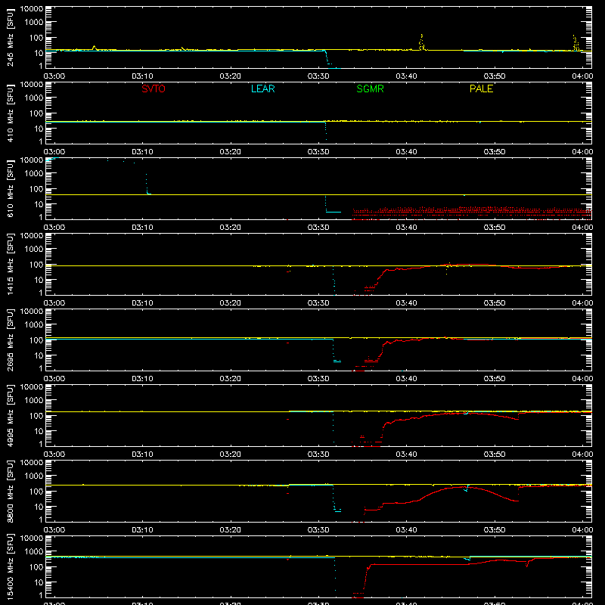605x605 pixels.
Task: Select the '245 MHz [SFU]' axis title
Action: pos(10,37)
